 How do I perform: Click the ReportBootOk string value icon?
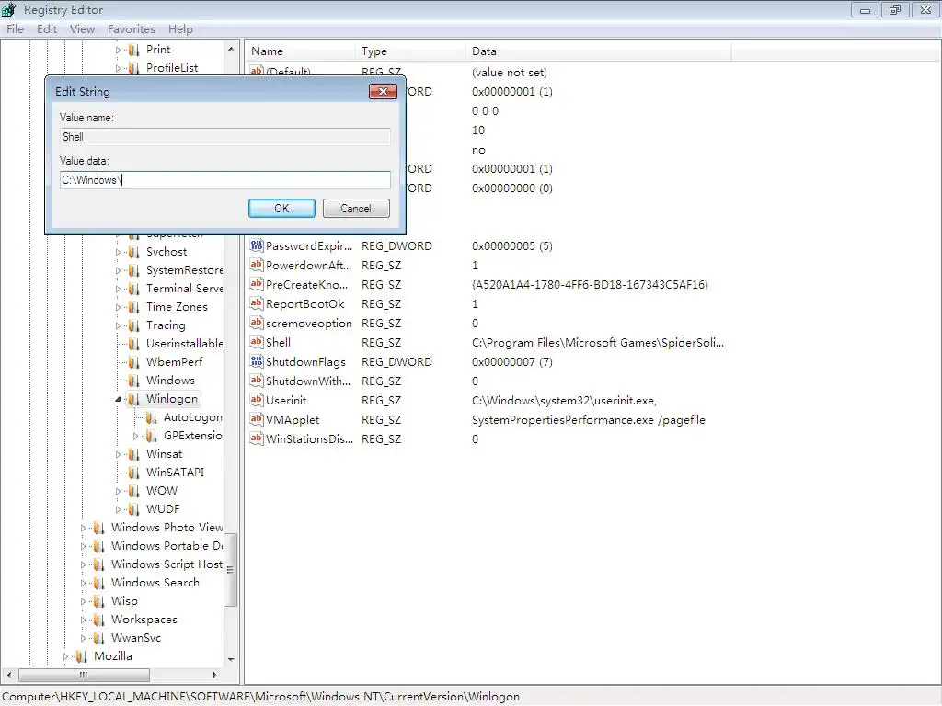point(257,303)
